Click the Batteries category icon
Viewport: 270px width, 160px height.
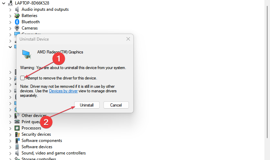[17, 16]
